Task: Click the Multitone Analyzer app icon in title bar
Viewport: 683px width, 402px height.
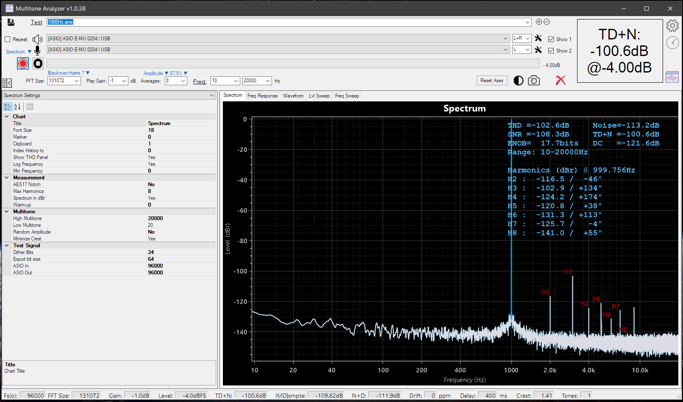Action: coord(9,8)
